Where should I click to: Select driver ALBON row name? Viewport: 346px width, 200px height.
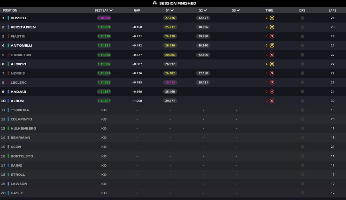tap(17, 101)
